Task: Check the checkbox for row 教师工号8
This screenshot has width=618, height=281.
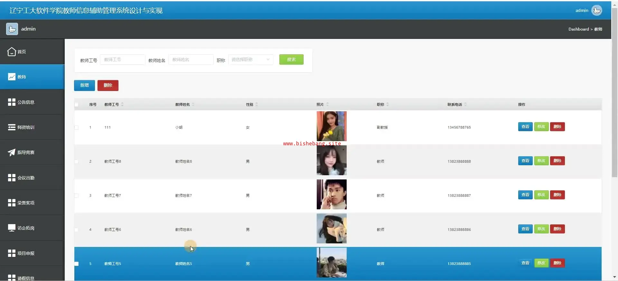Action: point(76,161)
